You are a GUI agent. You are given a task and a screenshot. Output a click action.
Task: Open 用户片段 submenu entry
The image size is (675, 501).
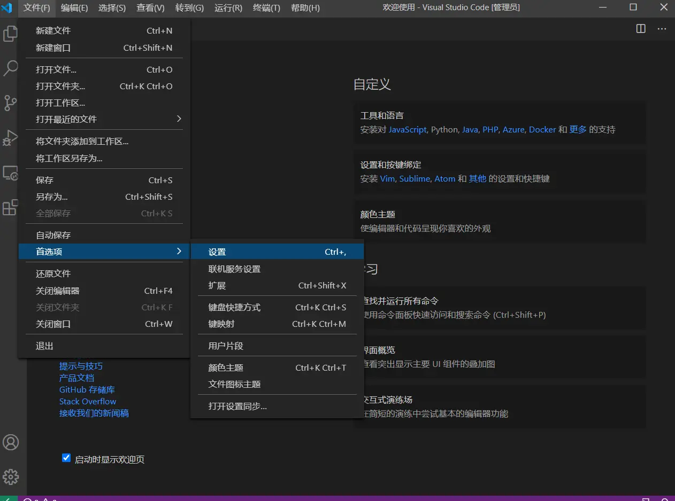click(277, 346)
